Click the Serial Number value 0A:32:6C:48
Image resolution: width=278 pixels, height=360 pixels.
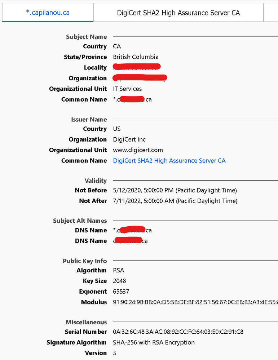(178, 332)
